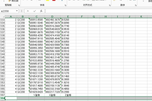Click cell with value 3802217.7320

pyautogui.click(x=52, y=92)
